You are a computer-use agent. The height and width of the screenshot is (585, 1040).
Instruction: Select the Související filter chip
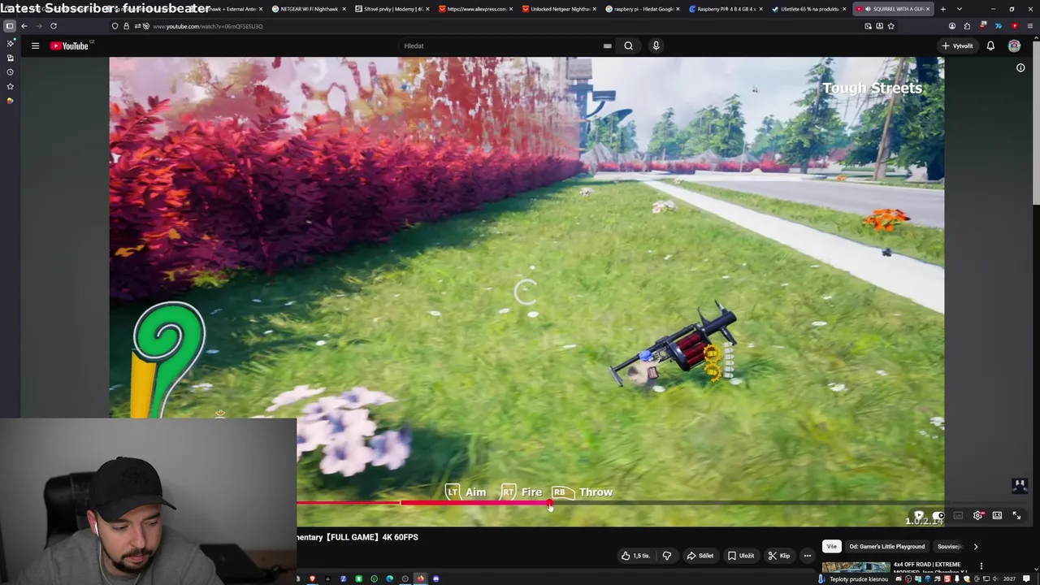948,547
